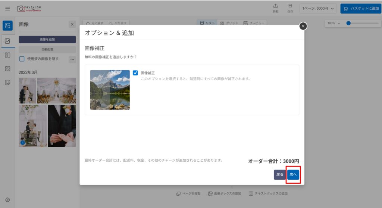This screenshot has height=208, width=382.
Task: Click the share icon in the header
Action: (x=275, y=8)
